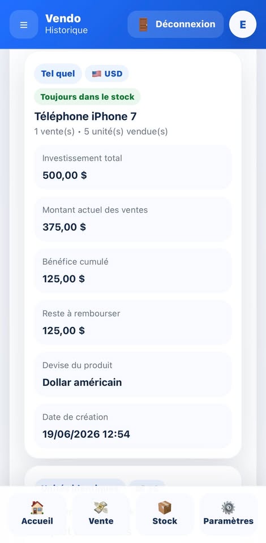Tap the Reste à rembourser card
Screen dimensions: 266x543
(x=133, y=322)
